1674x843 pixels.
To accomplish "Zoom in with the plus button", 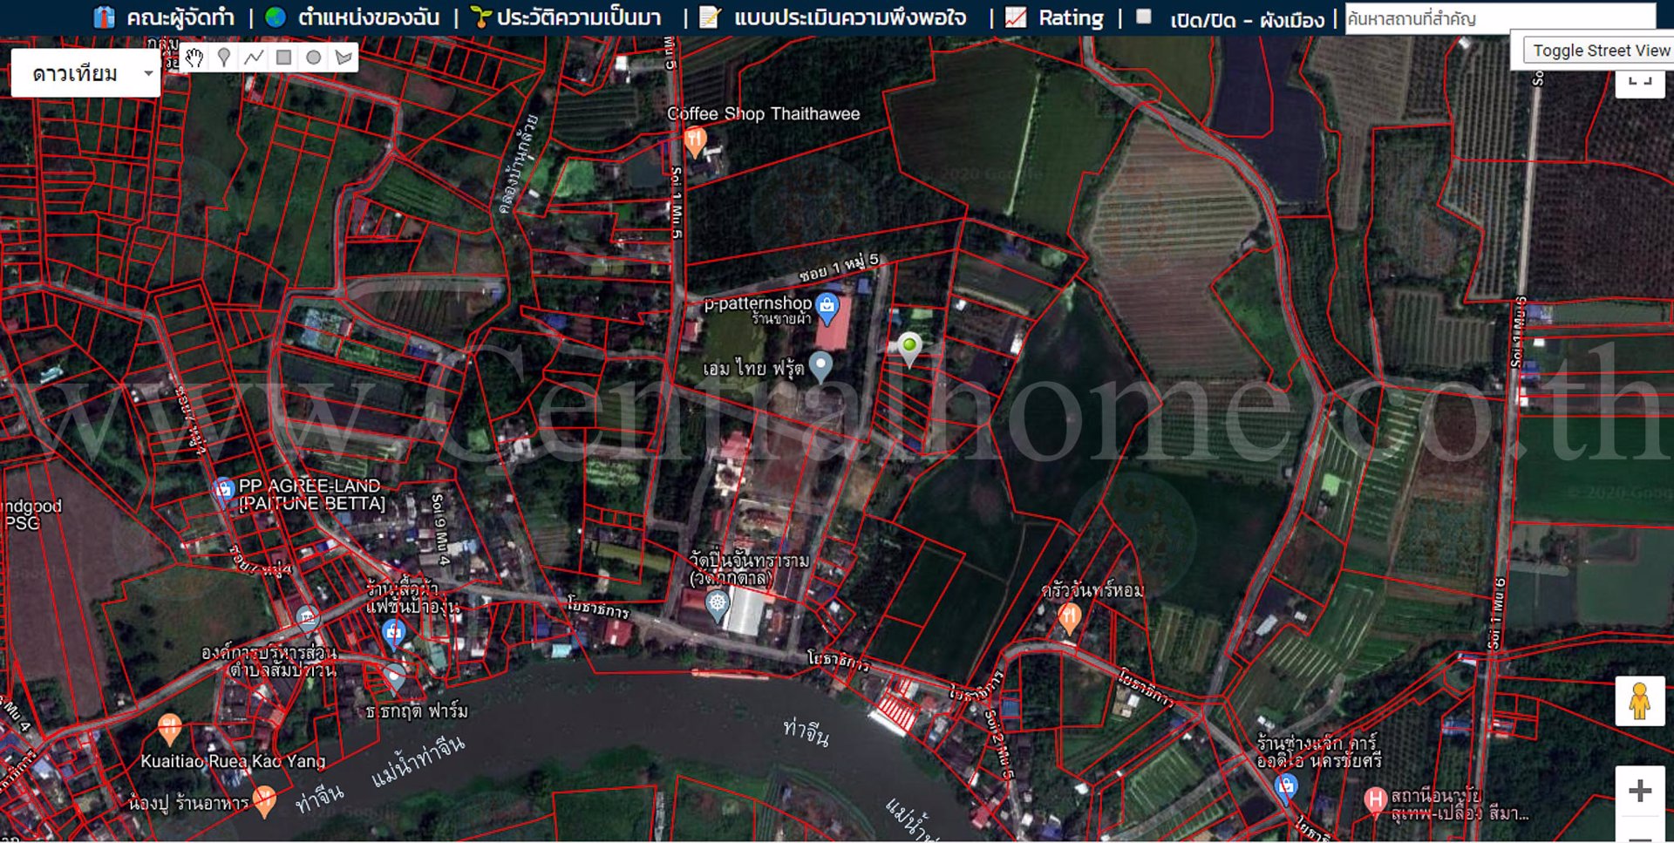I will 1639,791.
